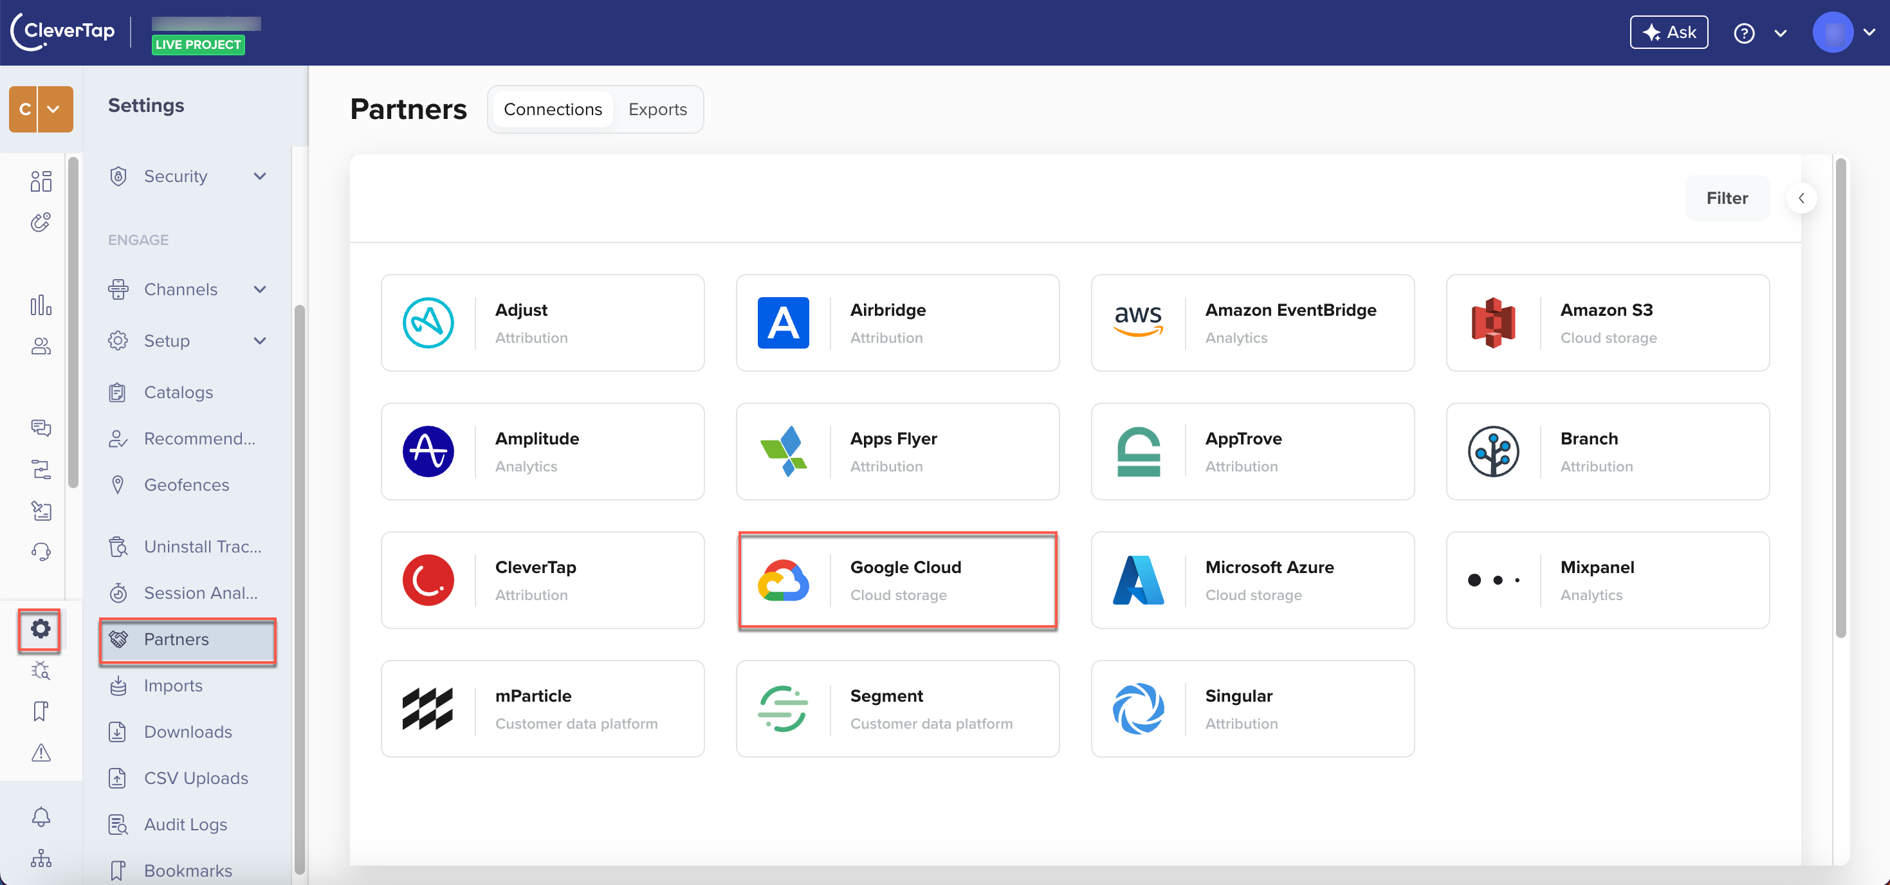Open the analytics bar chart icon
Viewport: 1890px width, 885px height.
[41, 304]
